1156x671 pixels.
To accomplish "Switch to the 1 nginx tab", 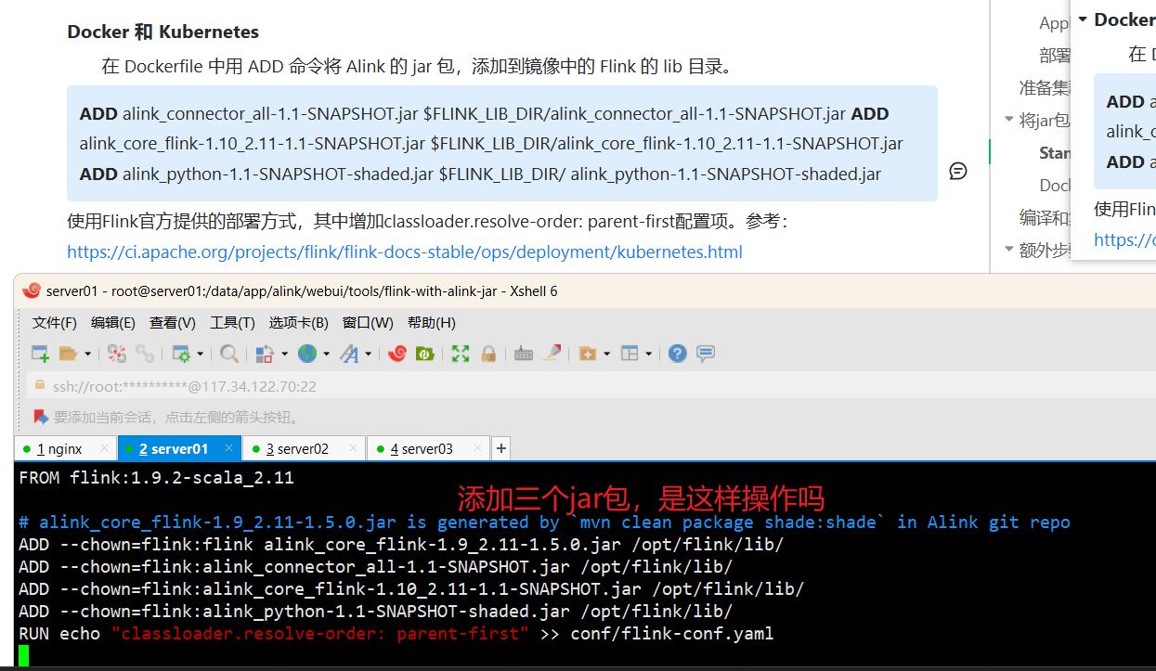I will tap(65, 448).
